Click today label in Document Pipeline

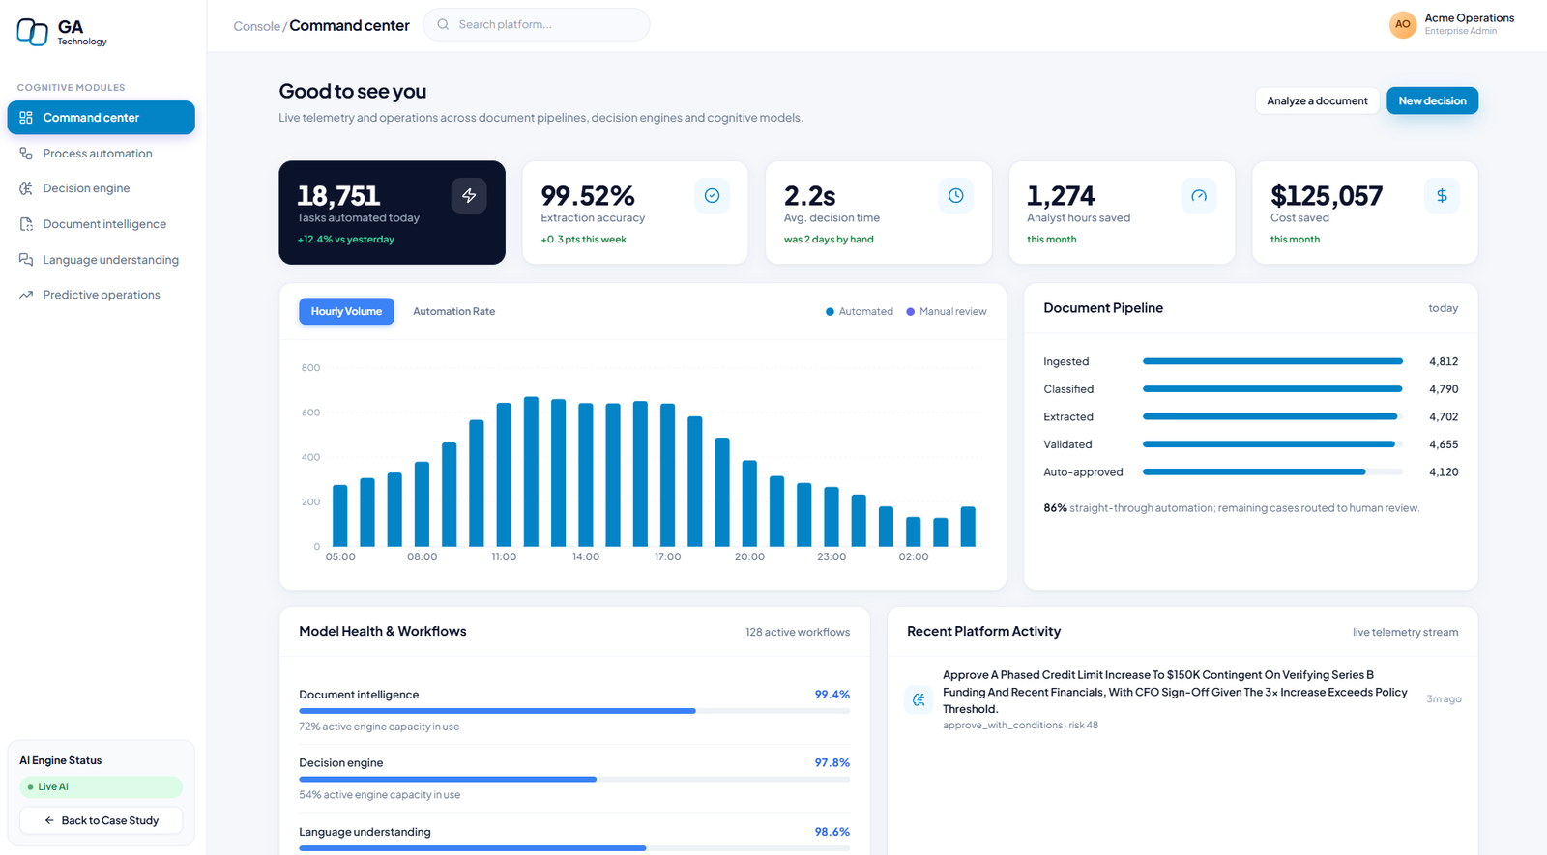(x=1443, y=308)
